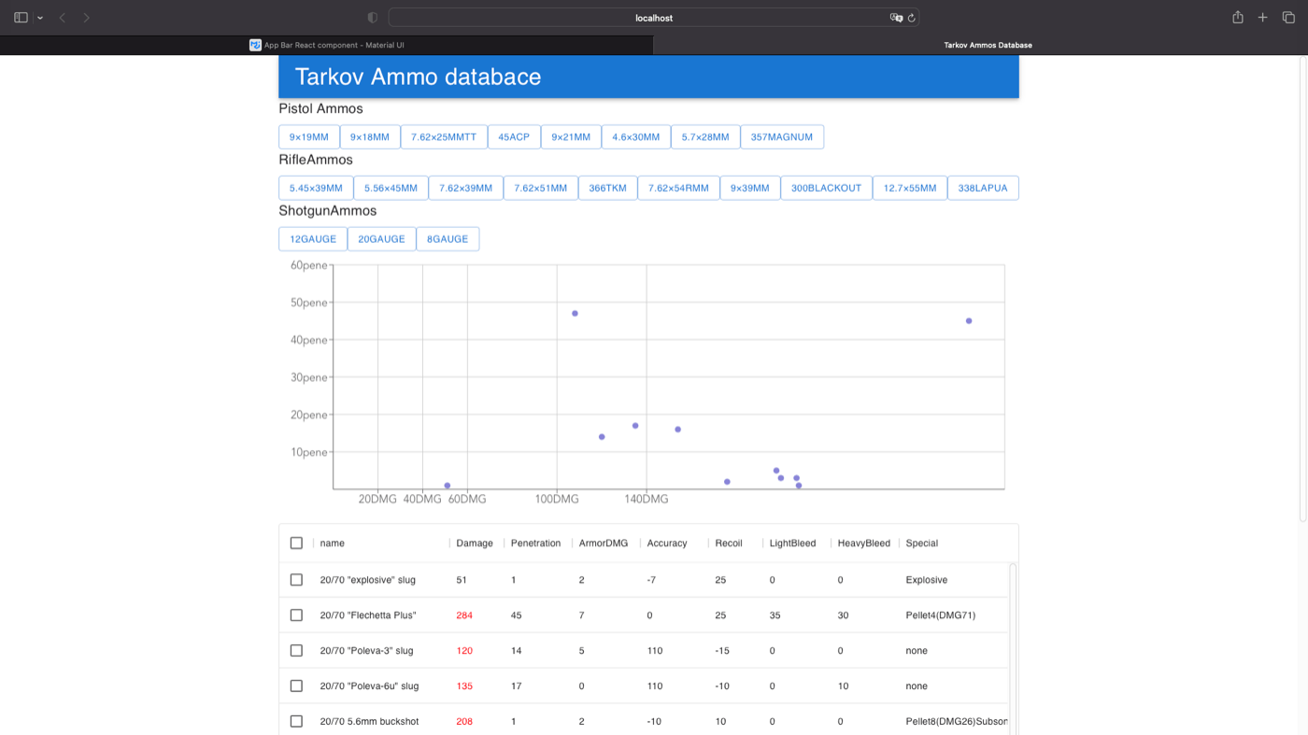This screenshot has width=1308, height=735.
Task: Select the 9×39MM ammo button
Action: point(750,188)
